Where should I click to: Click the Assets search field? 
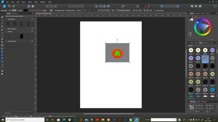[x=19, y=113]
